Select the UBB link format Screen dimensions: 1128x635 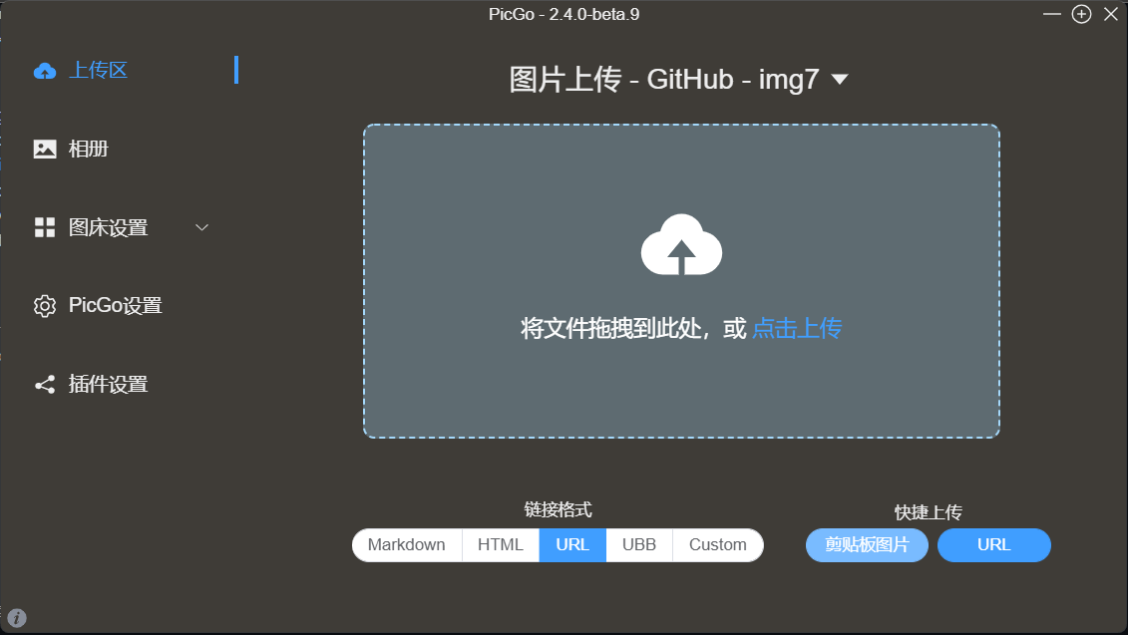[639, 544]
